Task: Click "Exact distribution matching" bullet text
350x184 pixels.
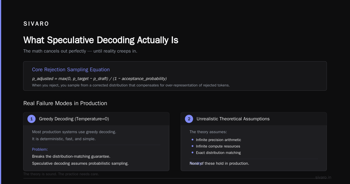Action: [x=218, y=153]
